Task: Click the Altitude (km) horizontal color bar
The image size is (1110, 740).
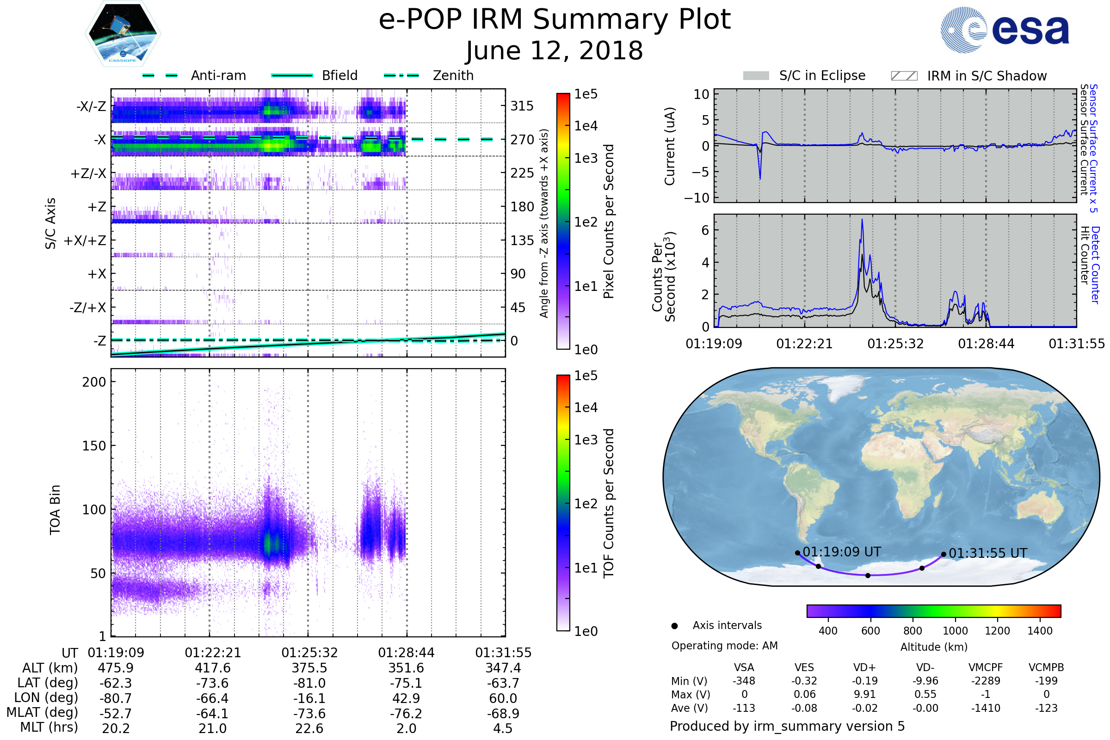Action: coord(933,610)
